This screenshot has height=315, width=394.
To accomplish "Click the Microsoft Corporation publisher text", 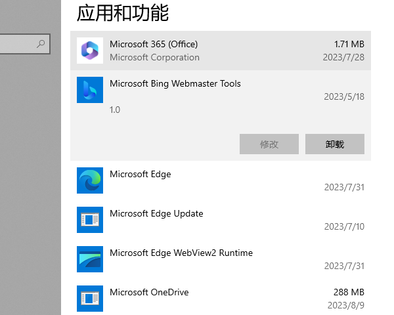I will pos(154,57).
